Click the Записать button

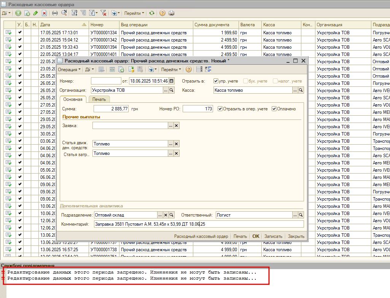coord(273,236)
